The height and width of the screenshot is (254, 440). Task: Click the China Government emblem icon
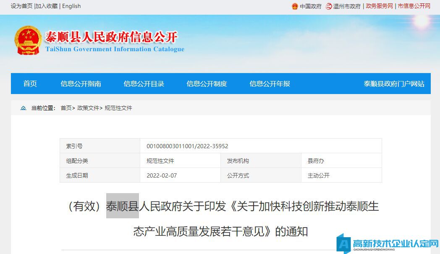tap(295, 6)
